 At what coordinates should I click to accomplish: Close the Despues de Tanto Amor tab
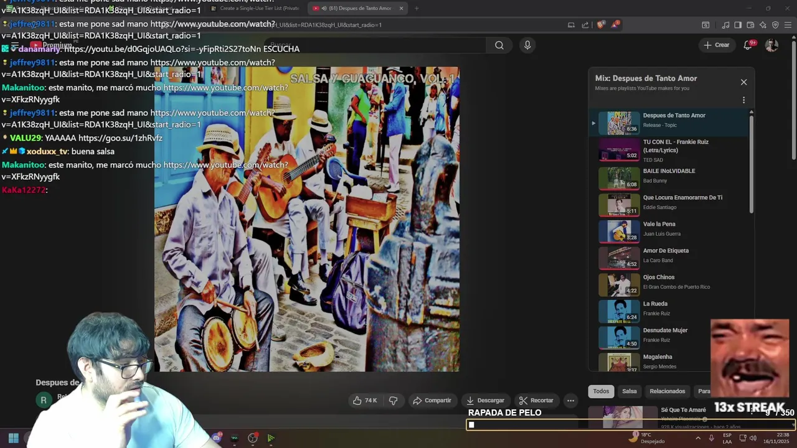click(401, 8)
